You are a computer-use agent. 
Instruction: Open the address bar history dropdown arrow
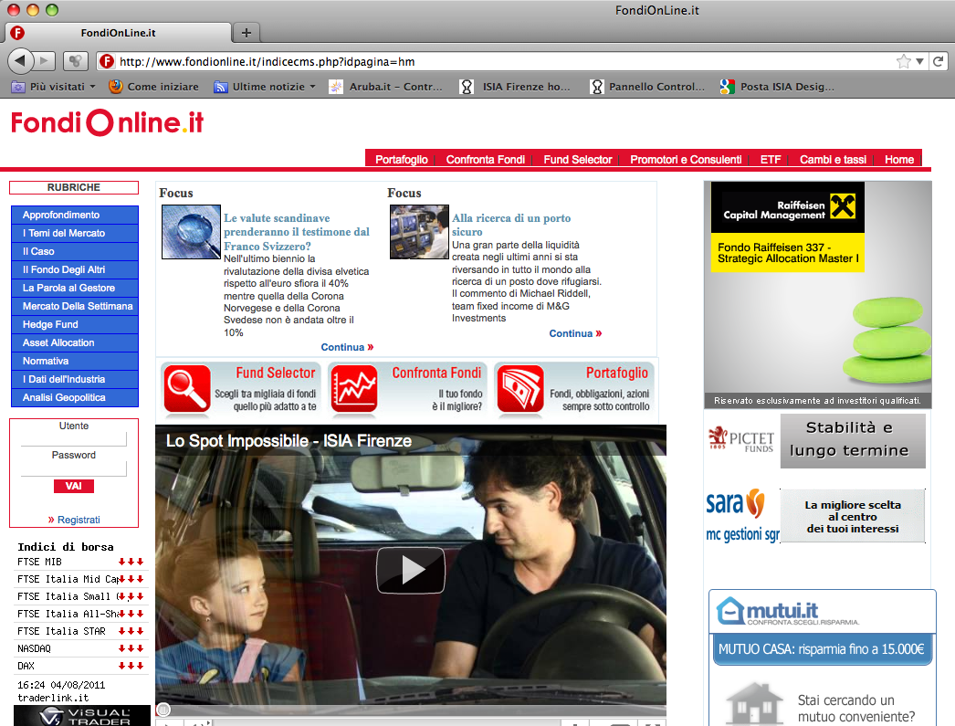click(920, 61)
